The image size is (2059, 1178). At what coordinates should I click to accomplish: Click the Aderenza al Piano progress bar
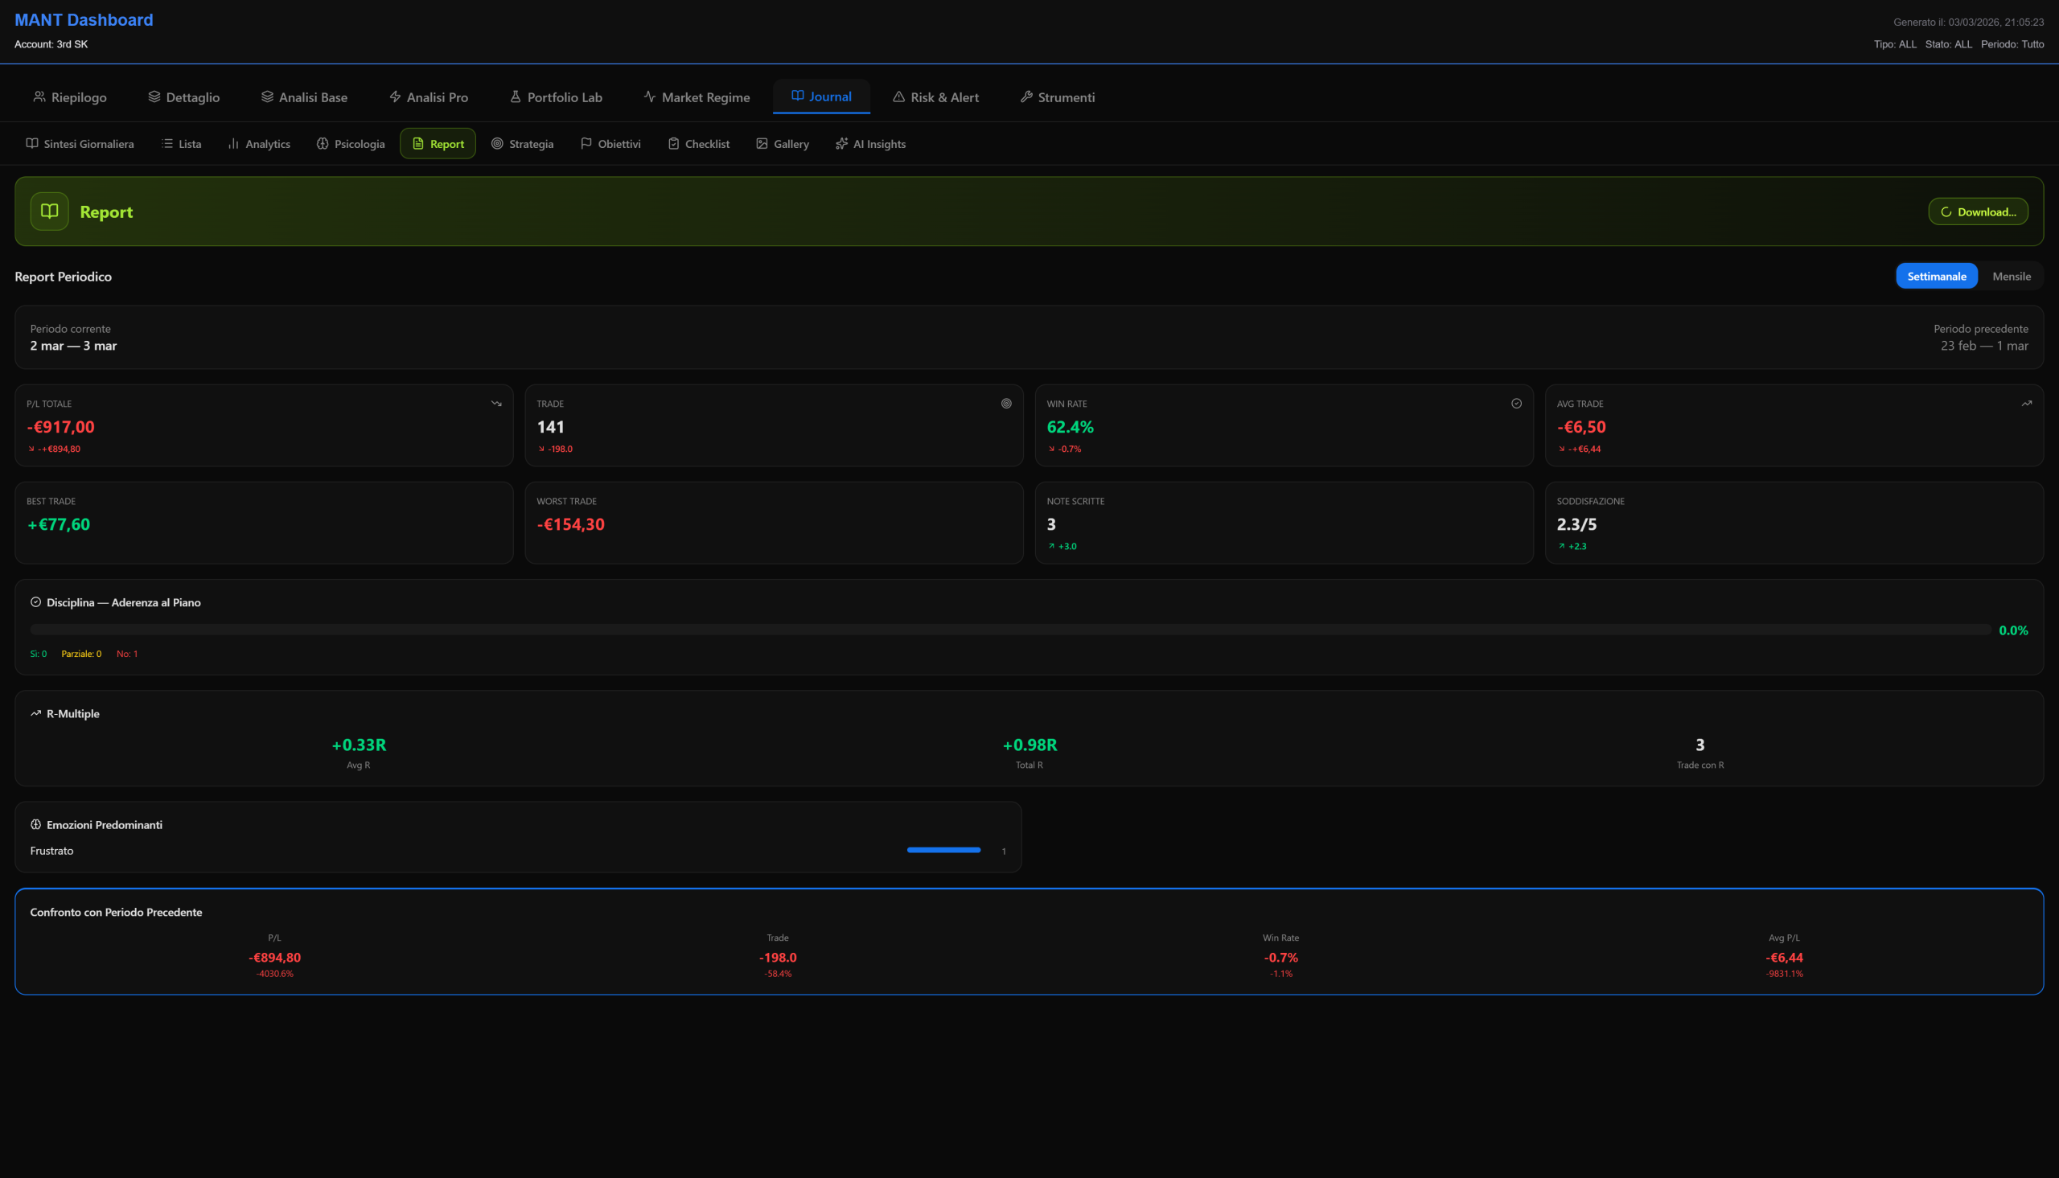1009,630
